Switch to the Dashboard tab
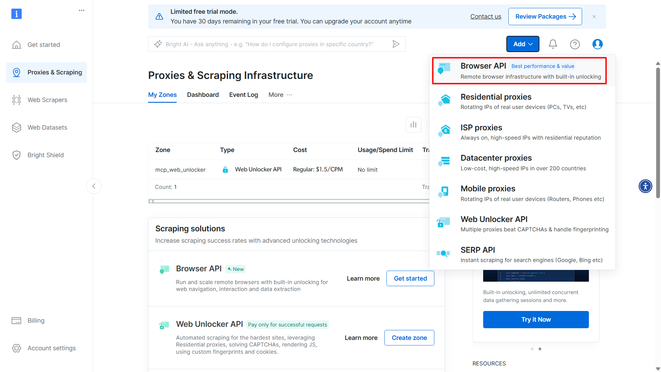 point(203,95)
